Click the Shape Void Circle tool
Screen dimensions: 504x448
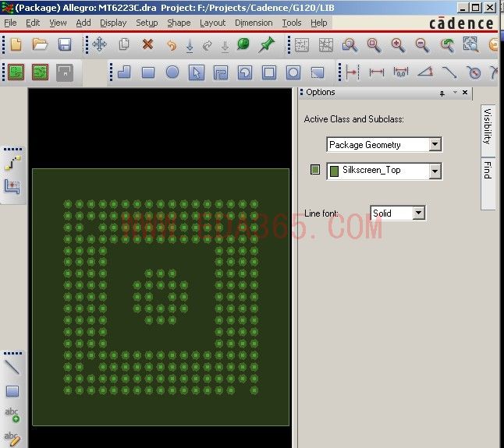293,72
